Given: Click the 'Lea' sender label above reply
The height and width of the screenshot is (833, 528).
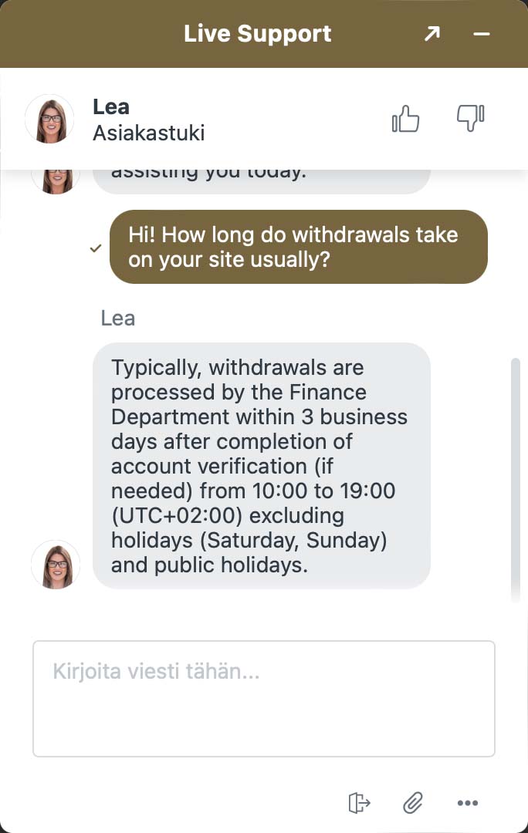Looking at the screenshot, I should (117, 318).
